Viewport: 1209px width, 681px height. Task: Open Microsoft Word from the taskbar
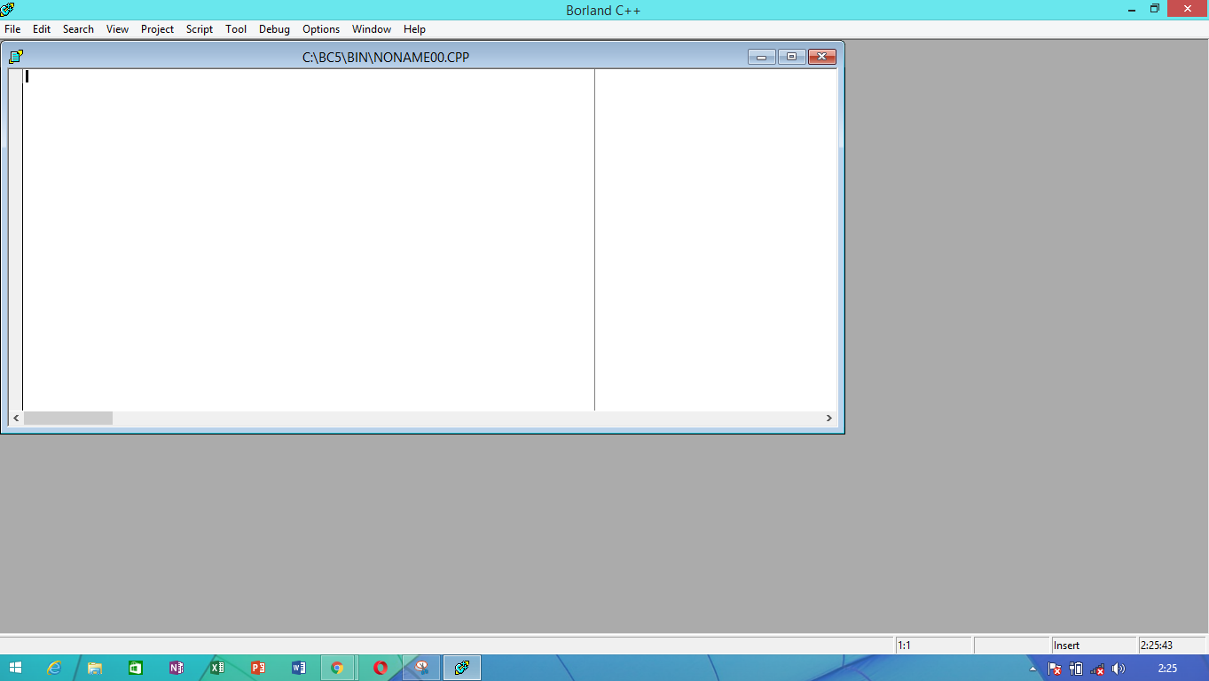(298, 667)
